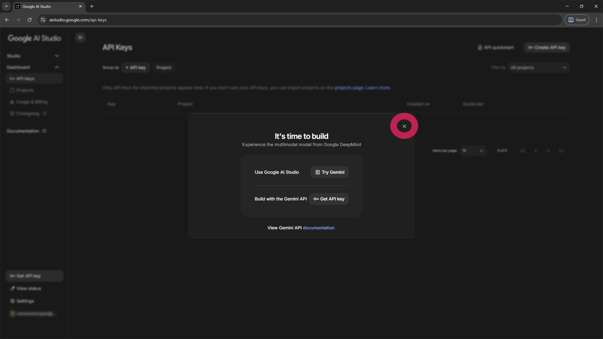This screenshot has width=603, height=339.
Task: Click Create API key button
Action: (546, 47)
